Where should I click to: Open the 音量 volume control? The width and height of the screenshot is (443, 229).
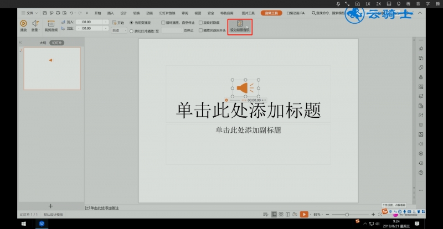click(35, 25)
